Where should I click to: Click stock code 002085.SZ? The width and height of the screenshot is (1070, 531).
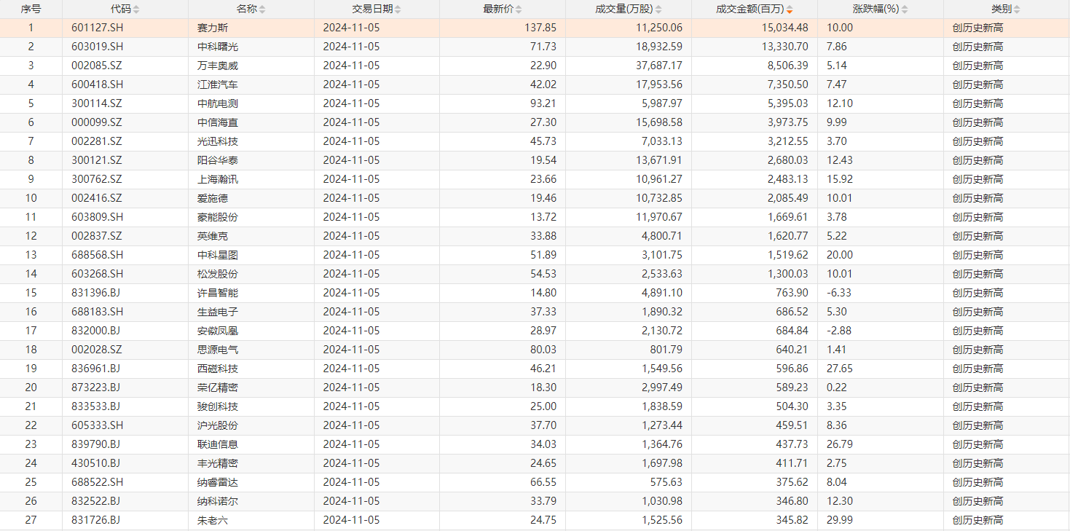tap(98, 66)
